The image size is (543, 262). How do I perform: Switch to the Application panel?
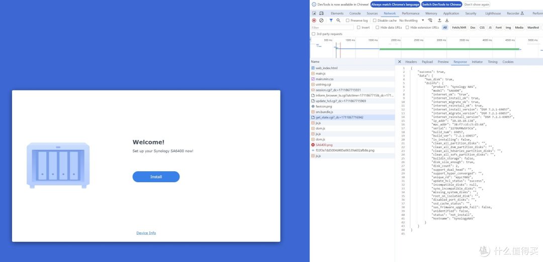pyautogui.click(x=451, y=14)
